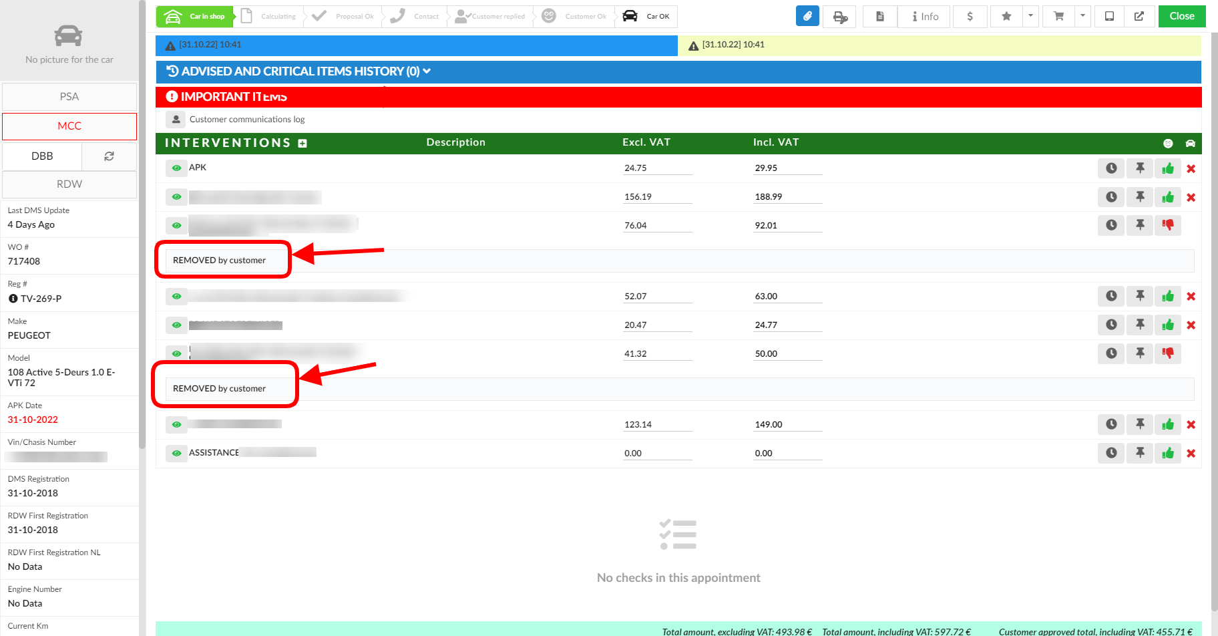
Task: Switch to the RDW tab
Action: coord(69,184)
